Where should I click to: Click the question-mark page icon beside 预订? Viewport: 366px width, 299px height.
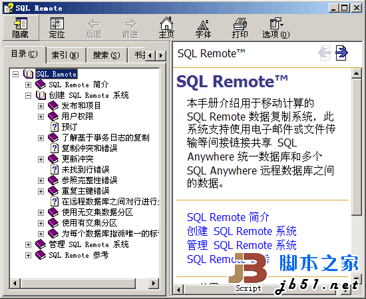pos(55,127)
